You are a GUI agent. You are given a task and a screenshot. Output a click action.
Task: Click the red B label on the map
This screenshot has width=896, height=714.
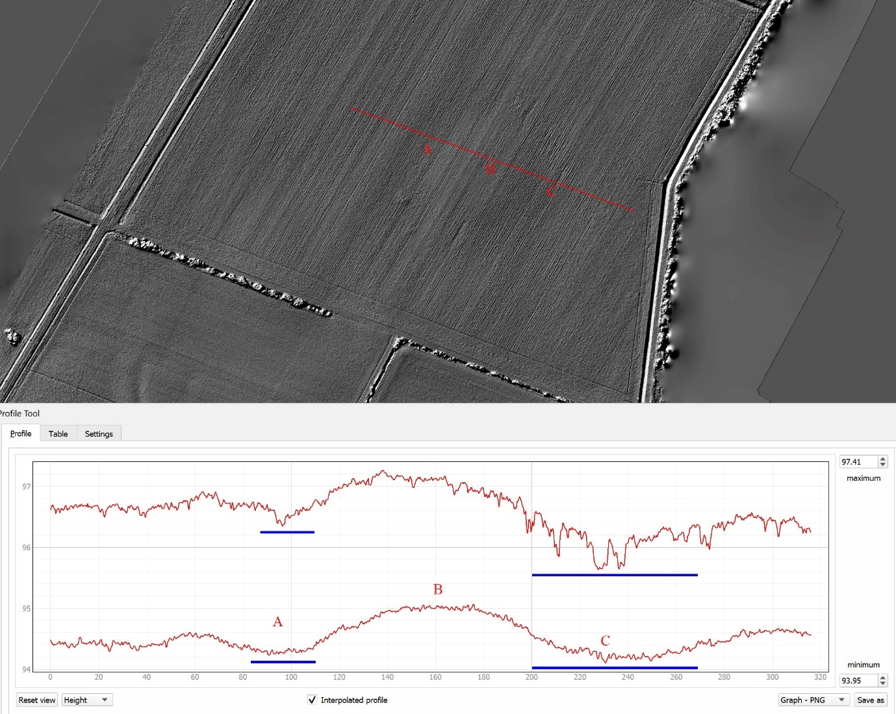click(x=491, y=170)
